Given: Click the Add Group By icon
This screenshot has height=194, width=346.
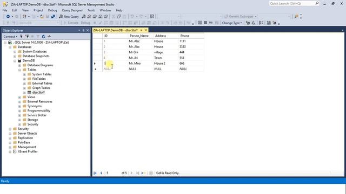Looking at the screenshot, I should pyautogui.click(x=261, y=23).
